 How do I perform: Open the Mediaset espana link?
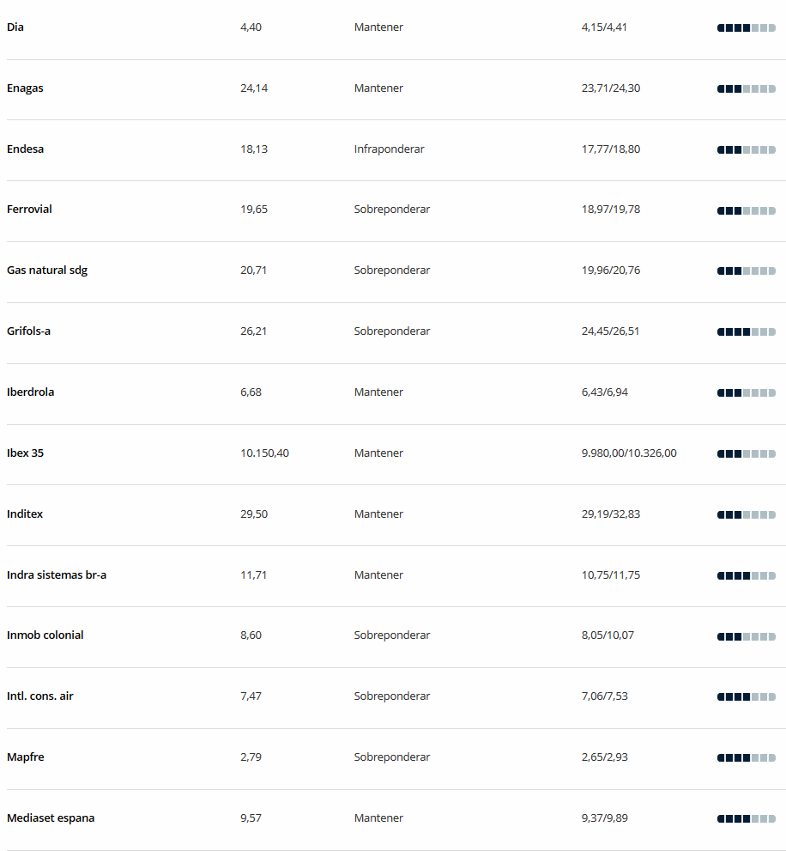[x=51, y=818]
